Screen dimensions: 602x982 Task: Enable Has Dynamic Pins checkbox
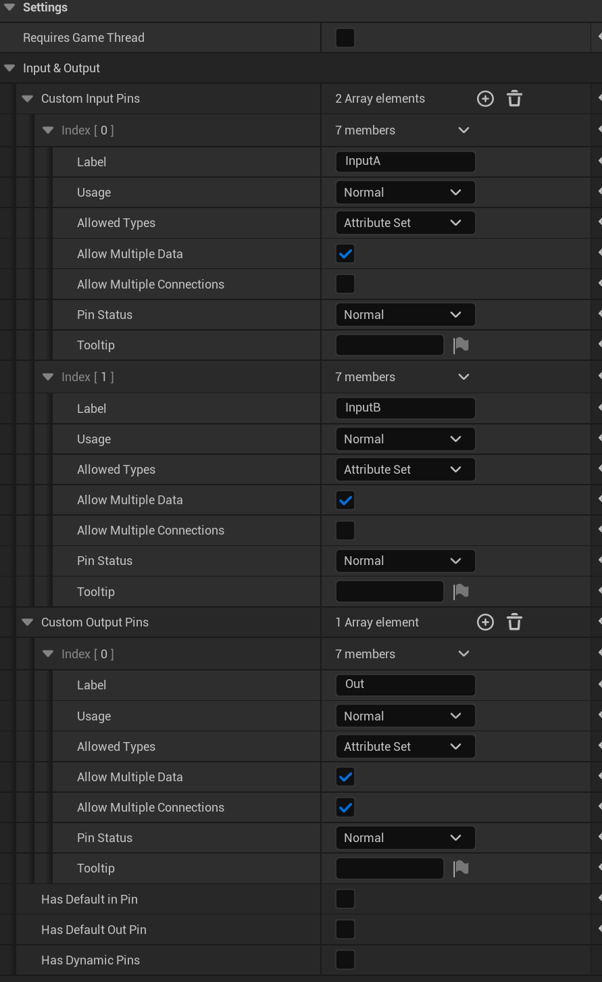tap(345, 960)
